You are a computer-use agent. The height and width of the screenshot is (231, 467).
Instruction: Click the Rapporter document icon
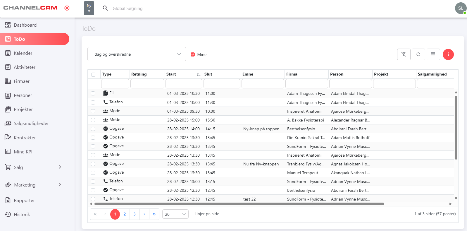tap(8, 200)
